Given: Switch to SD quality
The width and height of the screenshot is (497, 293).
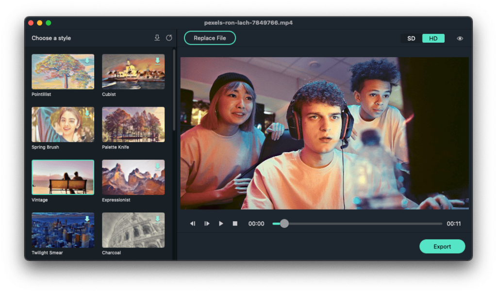Looking at the screenshot, I should pyautogui.click(x=411, y=38).
